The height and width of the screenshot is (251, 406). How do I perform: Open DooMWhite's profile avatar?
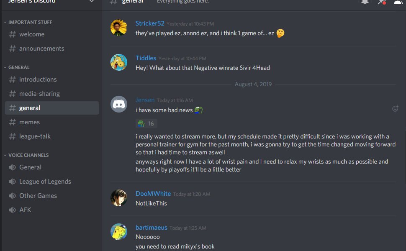[119, 198]
